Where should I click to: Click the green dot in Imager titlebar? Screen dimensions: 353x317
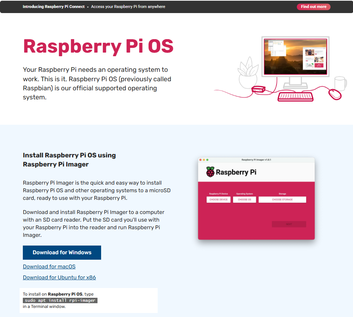point(207,160)
